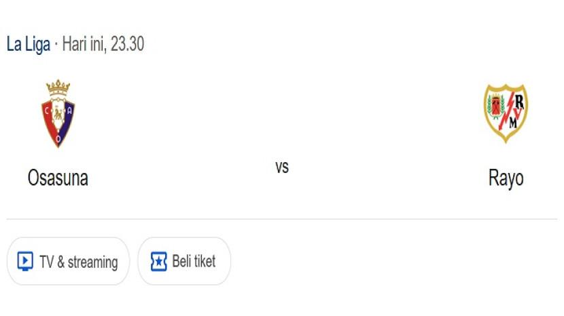564x316 pixels.
Task: Select the Rayo team name
Action: coord(506,178)
